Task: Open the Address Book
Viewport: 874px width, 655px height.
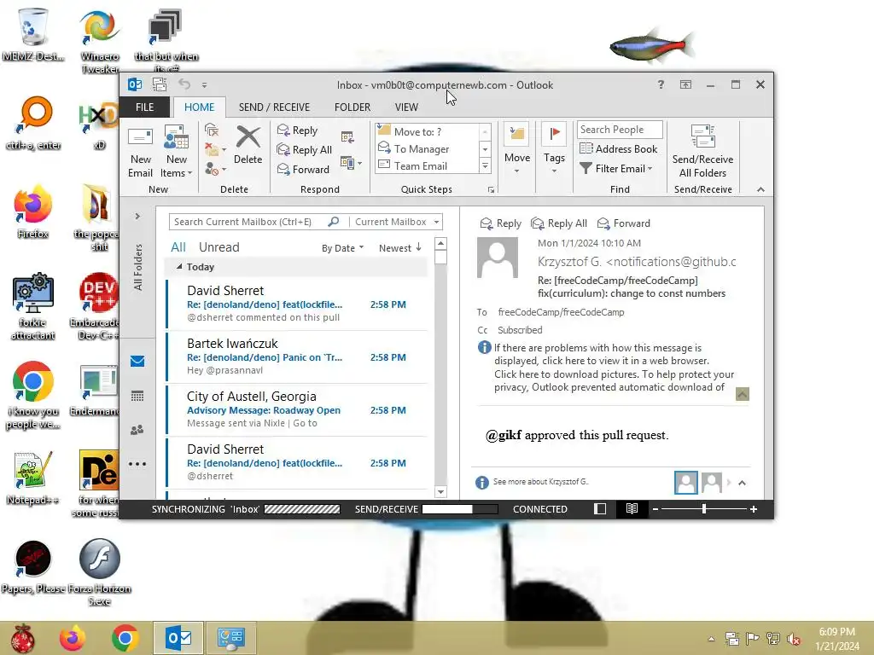Action: tap(618, 148)
